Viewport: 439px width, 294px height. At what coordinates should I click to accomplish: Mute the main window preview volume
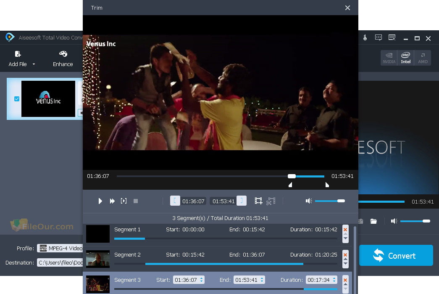[x=394, y=221]
